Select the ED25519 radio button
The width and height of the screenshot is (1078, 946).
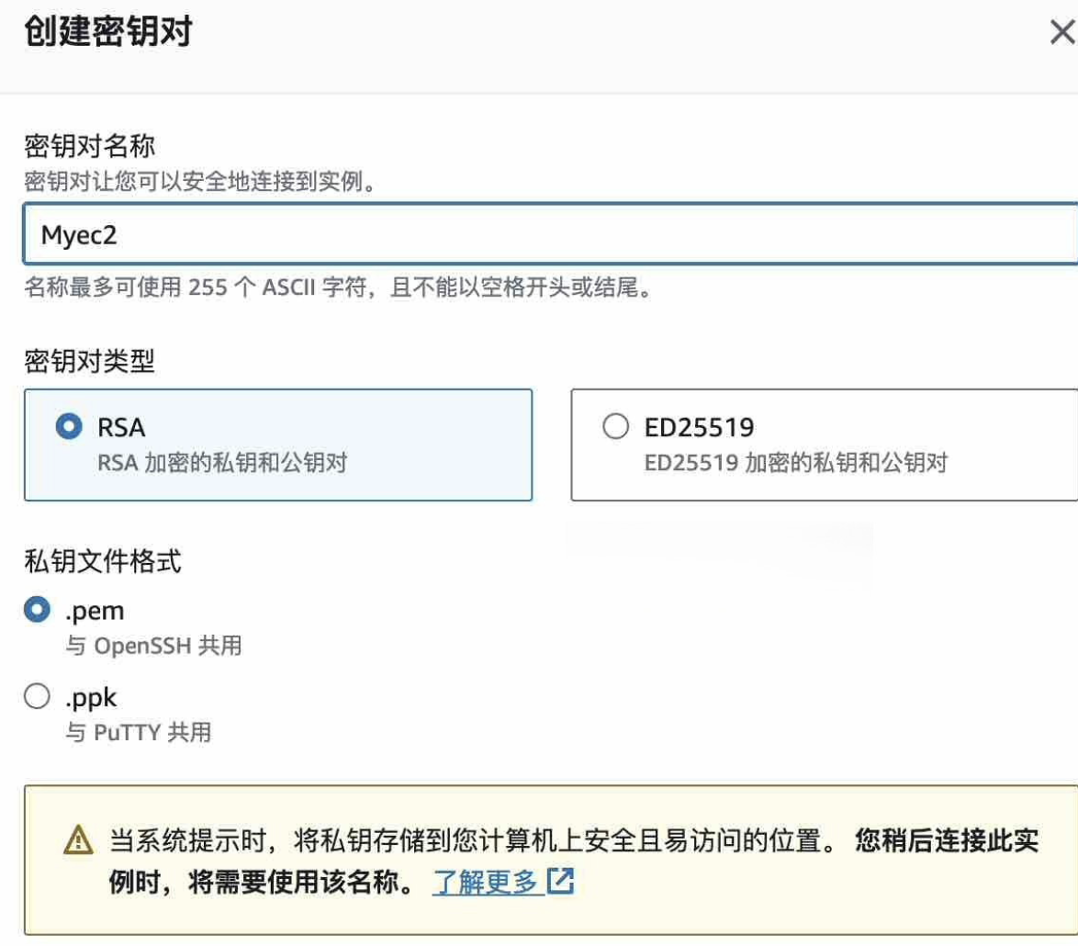click(x=615, y=426)
